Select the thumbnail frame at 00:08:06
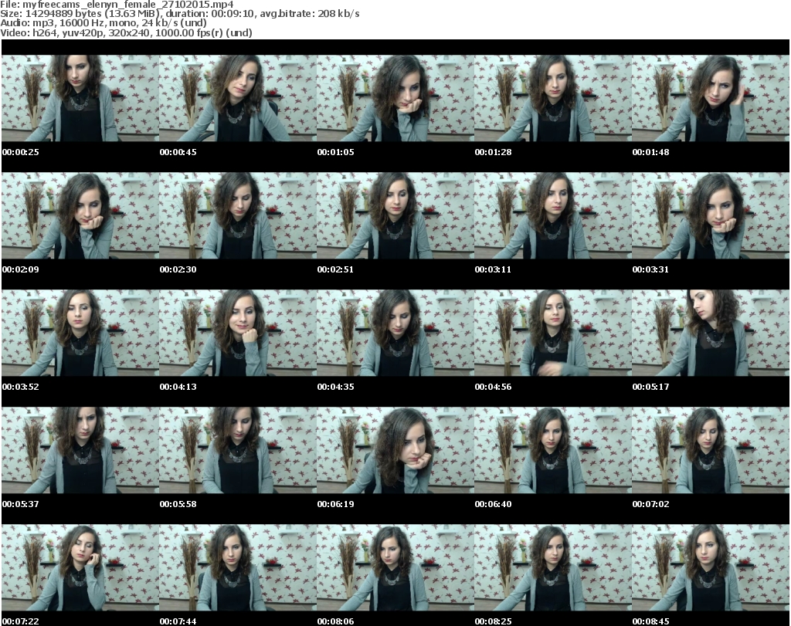Image resolution: width=791 pixels, height=626 pixels. (x=395, y=567)
